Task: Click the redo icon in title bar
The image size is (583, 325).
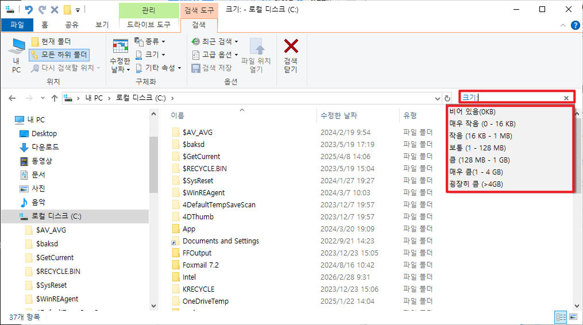Action: pyautogui.click(x=42, y=10)
